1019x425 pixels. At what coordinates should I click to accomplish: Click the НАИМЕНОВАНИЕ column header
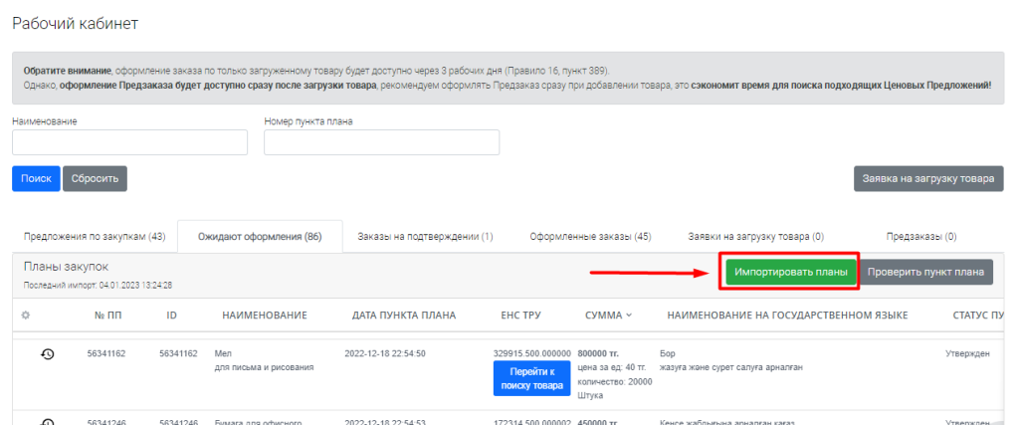(264, 316)
